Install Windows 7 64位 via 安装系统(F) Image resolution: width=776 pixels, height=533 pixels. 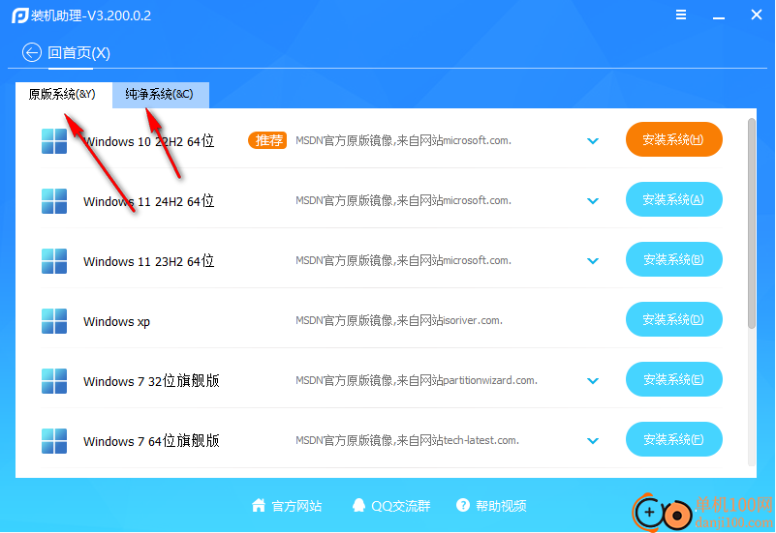coord(674,439)
